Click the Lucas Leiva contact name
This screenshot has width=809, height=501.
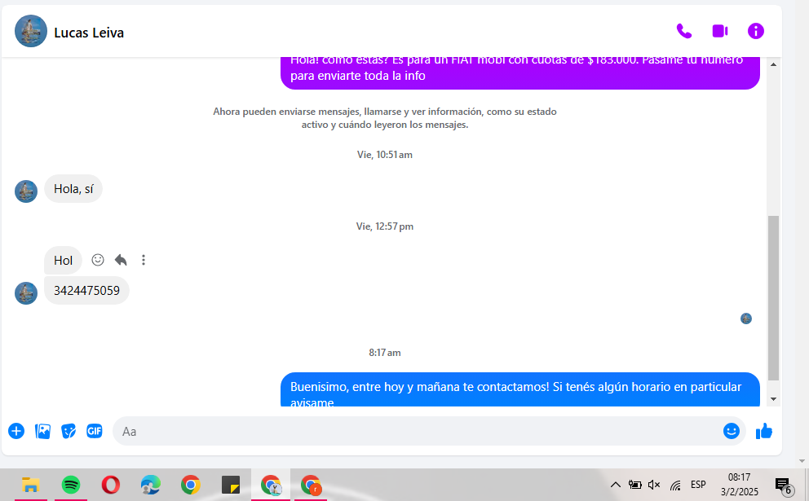click(89, 33)
